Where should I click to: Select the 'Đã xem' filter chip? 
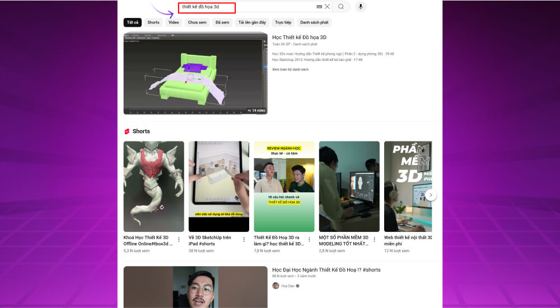point(222,22)
